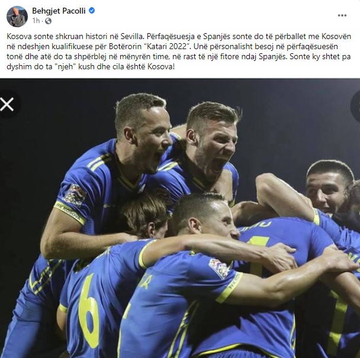Viewport: 360px width, 358px height.
Task: Open the Kosovo team celebration photo
Action: (180, 218)
